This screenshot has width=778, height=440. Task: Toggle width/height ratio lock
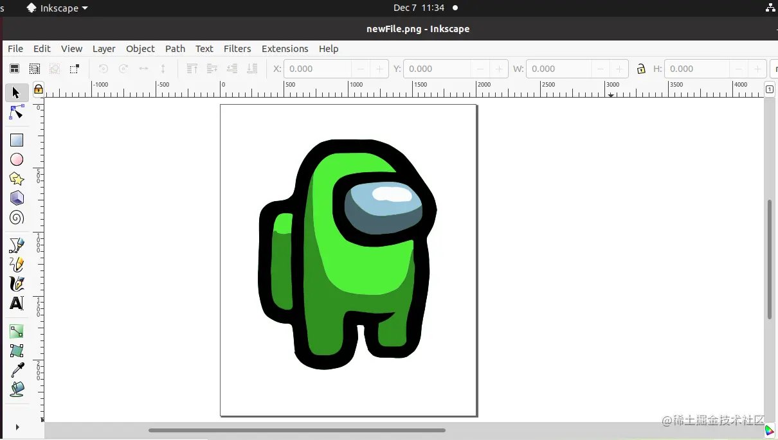641,69
